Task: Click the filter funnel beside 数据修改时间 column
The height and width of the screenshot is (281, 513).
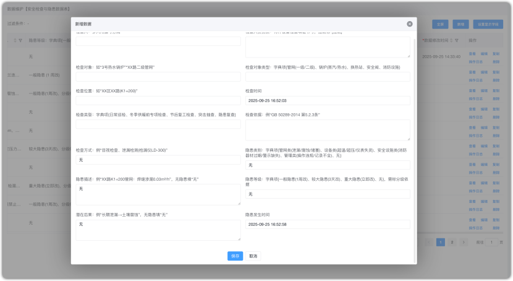Action: point(456,40)
